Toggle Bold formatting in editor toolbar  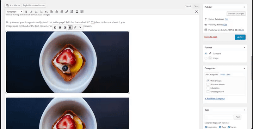click(26, 12)
